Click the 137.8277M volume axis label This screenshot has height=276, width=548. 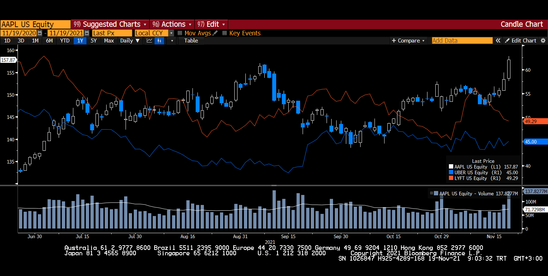tap(535, 191)
